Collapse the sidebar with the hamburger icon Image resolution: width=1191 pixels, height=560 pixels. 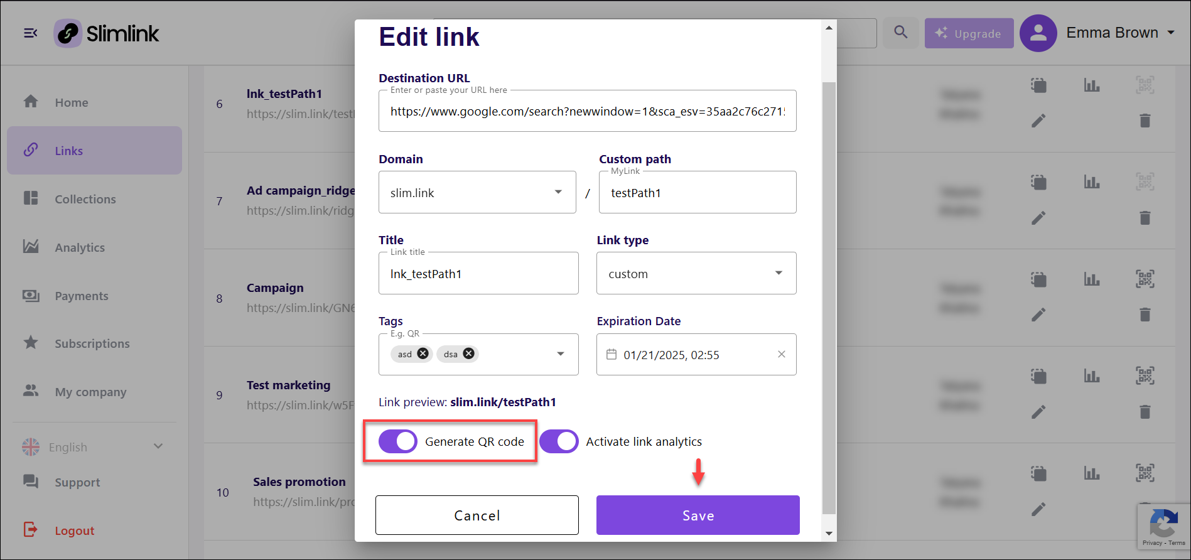30,33
